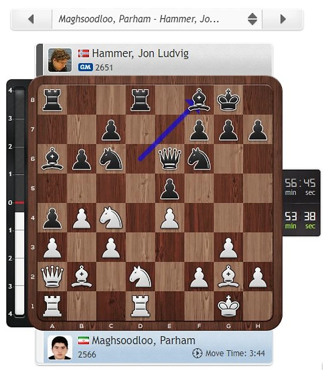Click the Maghsoodloo, Parham player name
Viewport: 323px width, 370px height.
[x=143, y=341]
